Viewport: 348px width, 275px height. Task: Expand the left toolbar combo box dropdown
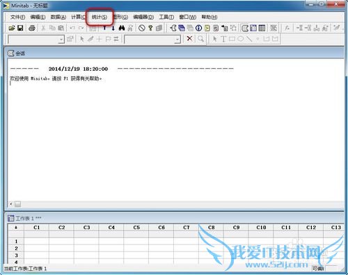(61, 40)
